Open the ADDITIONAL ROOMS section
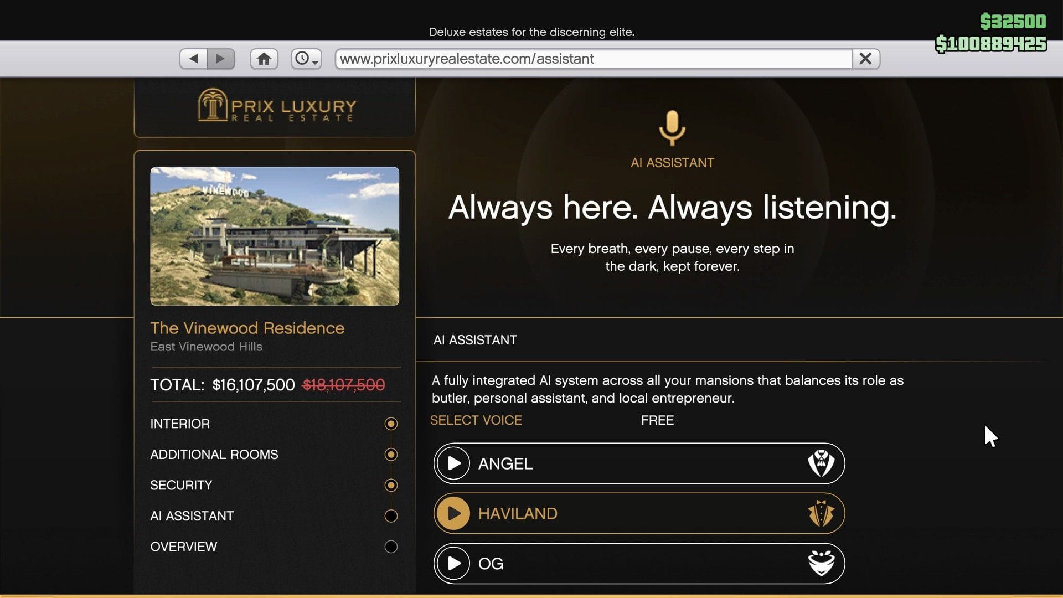 pos(214,454)
